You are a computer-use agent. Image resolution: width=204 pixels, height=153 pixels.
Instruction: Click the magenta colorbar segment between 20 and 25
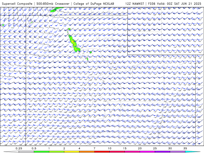coord(147,152)
